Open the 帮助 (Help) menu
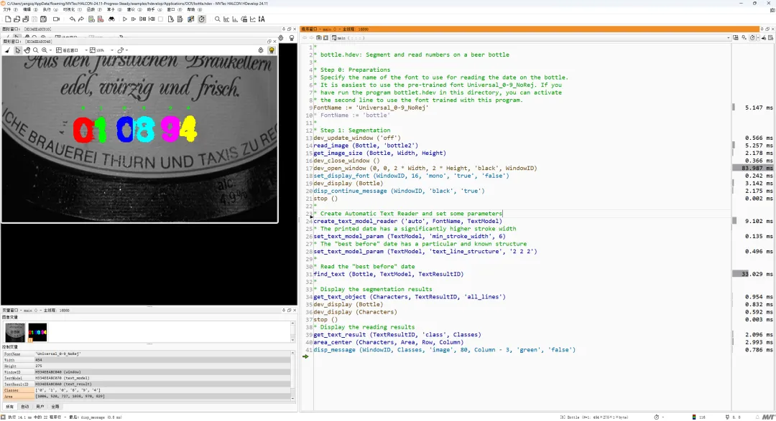Viewport: 776px width, 421px height. point(193,9)
